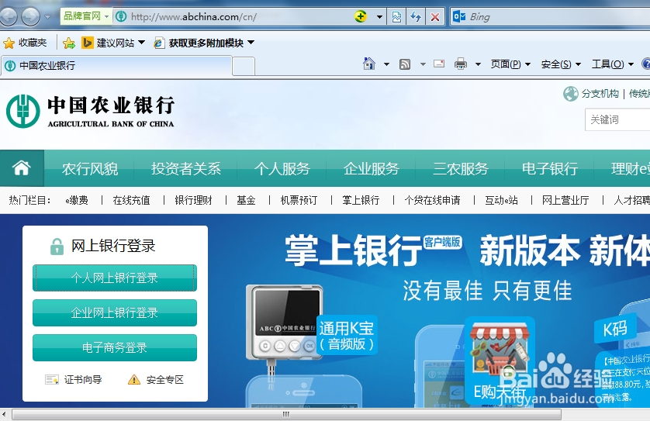The height and width of the screenshot is (421, 650).
Task: Expand the address bar history dropdown
Action: 379,17
